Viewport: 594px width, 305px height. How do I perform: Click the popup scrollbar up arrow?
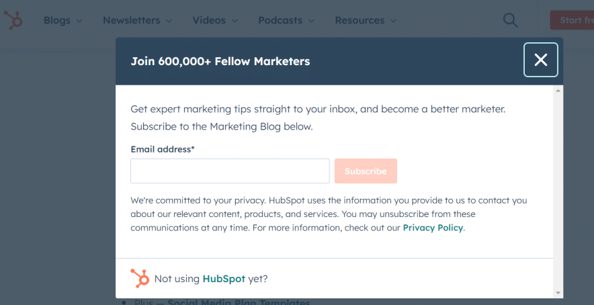(557, 90)
